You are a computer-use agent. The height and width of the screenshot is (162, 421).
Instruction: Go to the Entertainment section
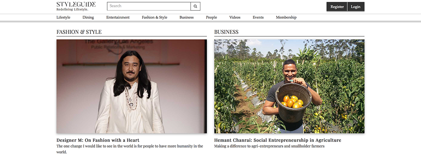click(118, 18)
